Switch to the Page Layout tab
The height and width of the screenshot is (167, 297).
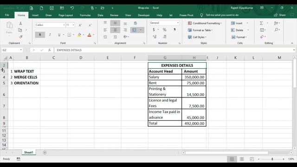click(66, 15)
